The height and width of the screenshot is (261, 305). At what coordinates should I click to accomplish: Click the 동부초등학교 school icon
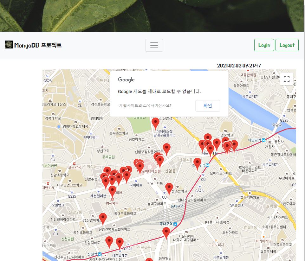pos(119,129)
